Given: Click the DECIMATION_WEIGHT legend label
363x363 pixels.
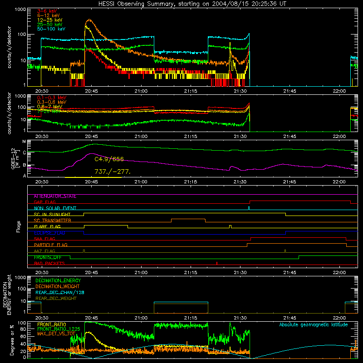Looking at the screenshot, I should point(58,287).
